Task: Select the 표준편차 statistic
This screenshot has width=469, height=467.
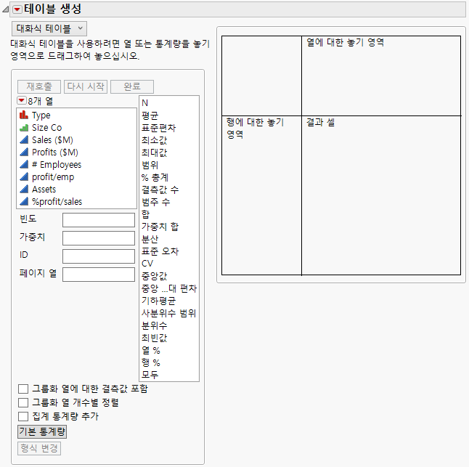Action: pyautogui.click(x=158, y=128)
